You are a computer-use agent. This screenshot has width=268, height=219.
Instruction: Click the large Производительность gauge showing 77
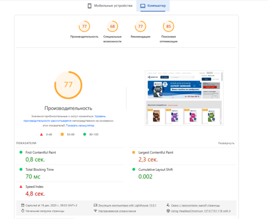[x=68, y=85]
